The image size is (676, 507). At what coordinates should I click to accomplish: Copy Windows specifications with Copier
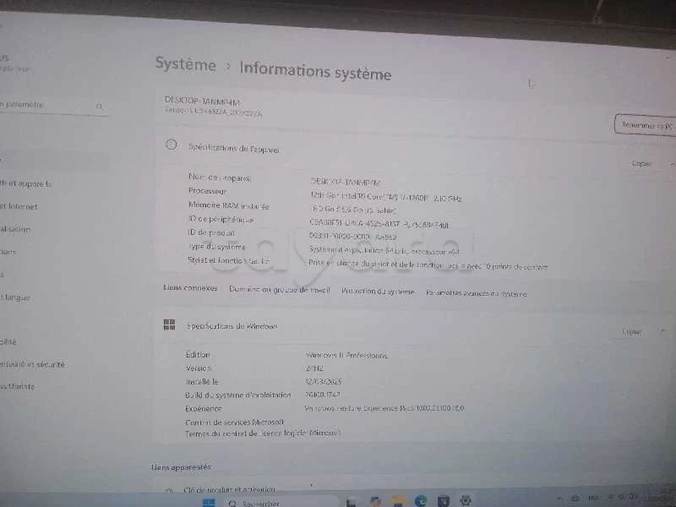[x=631, y=331]
